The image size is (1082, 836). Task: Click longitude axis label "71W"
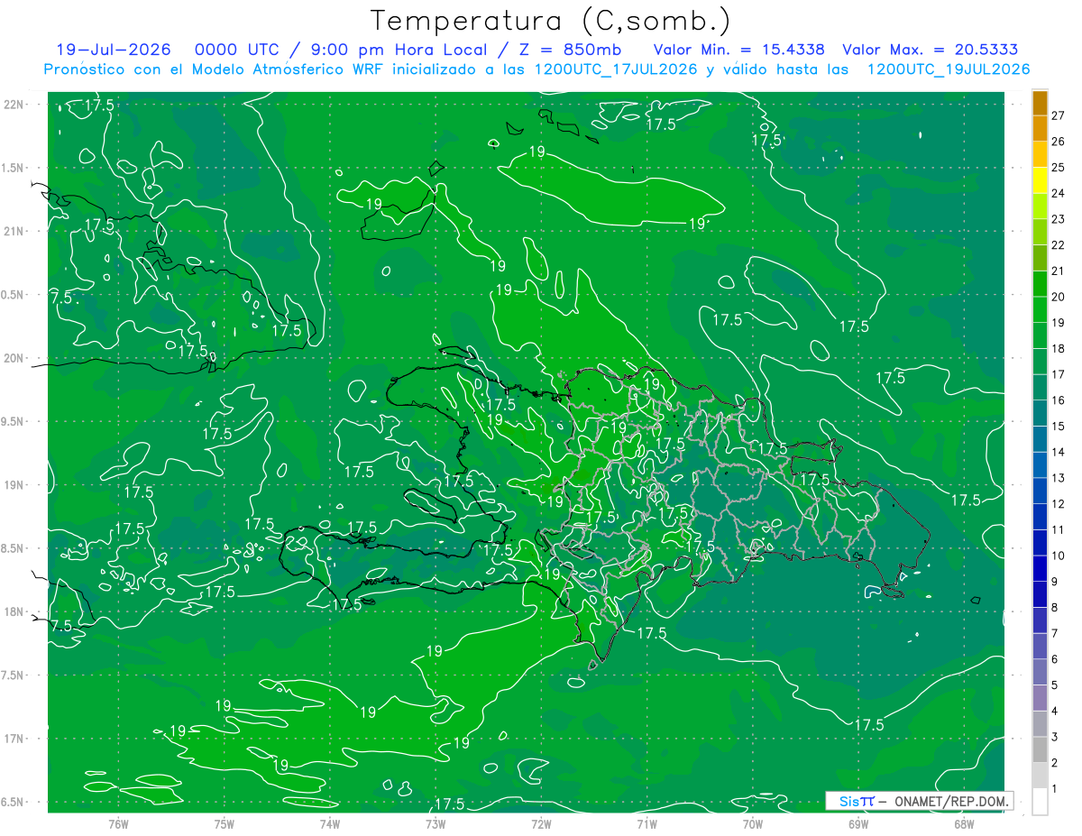click(646, 823)
